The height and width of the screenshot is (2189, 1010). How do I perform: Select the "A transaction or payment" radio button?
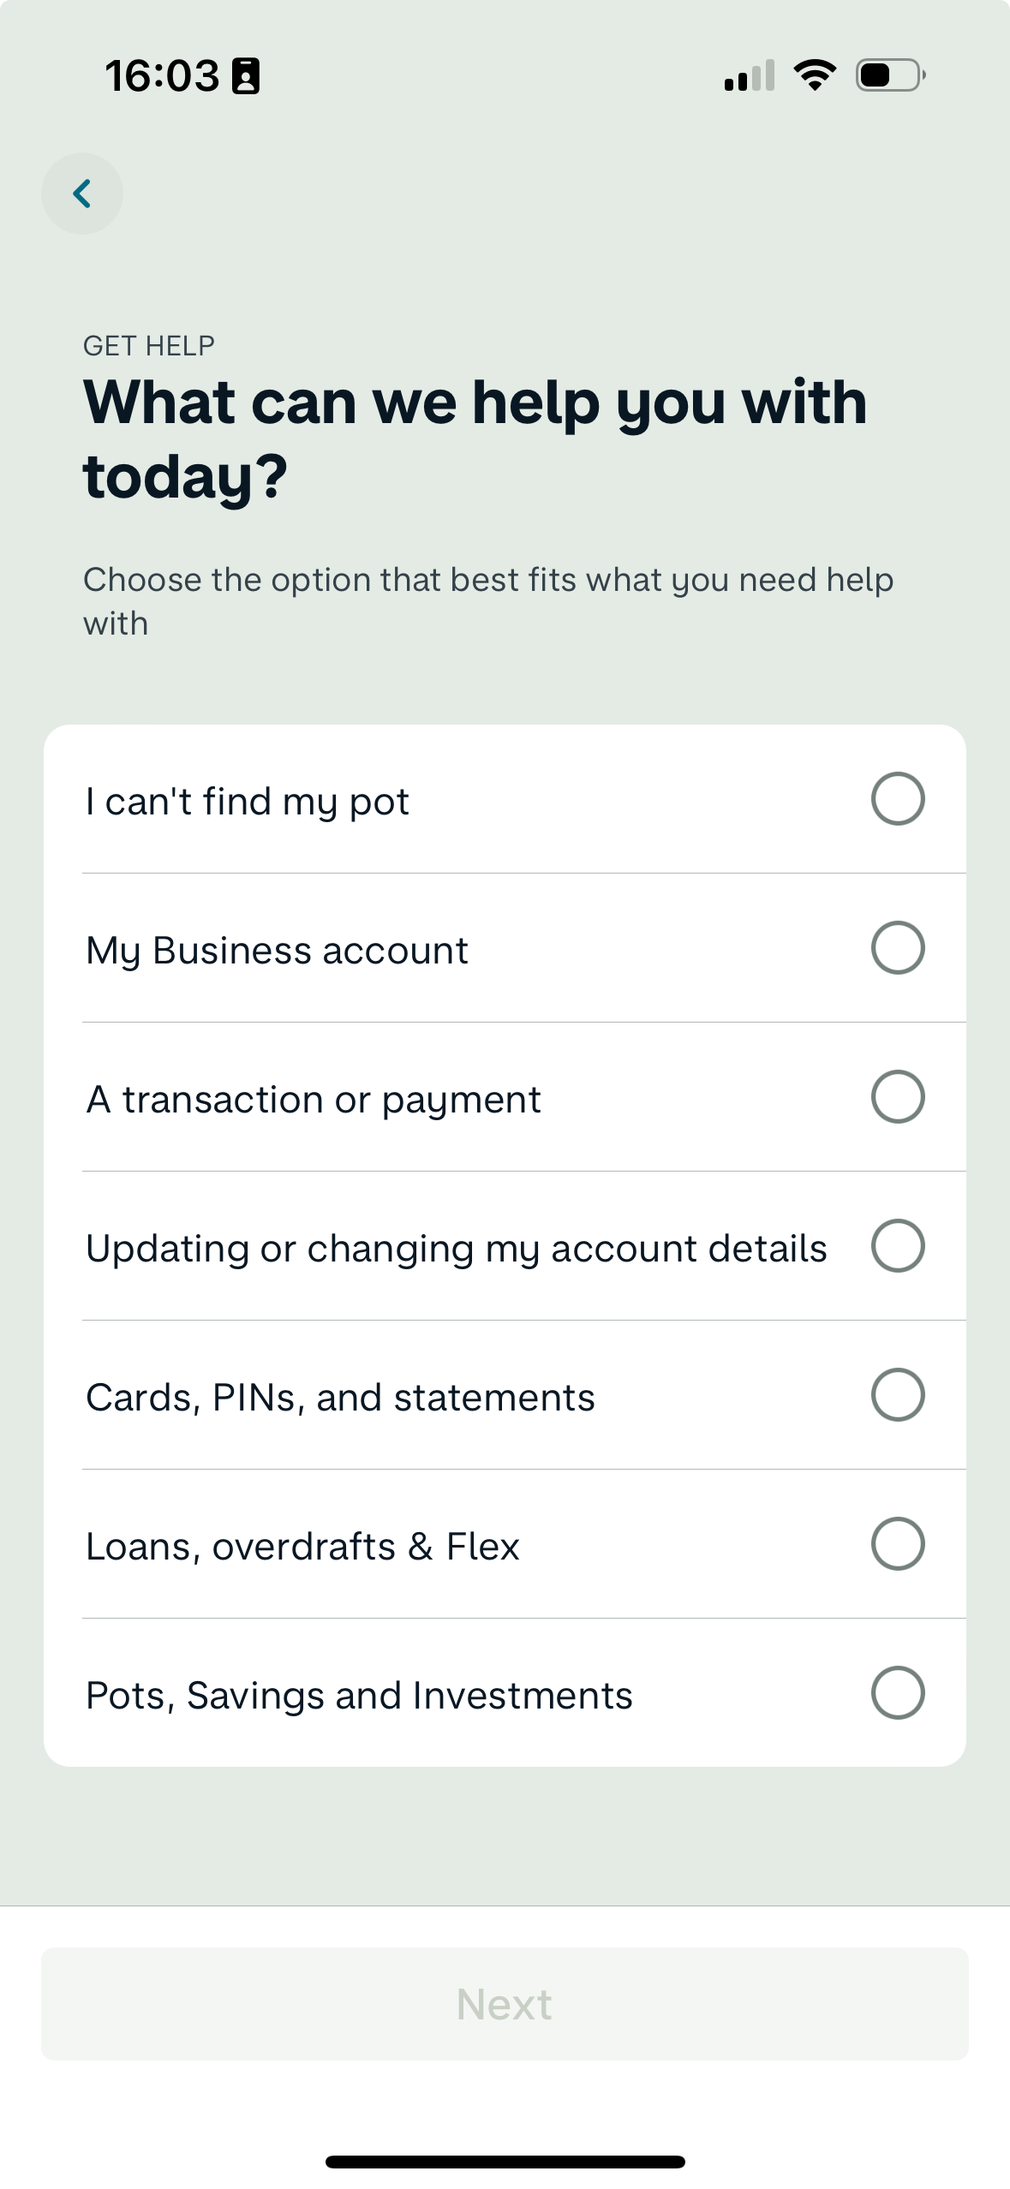[x=897, y=1097]
